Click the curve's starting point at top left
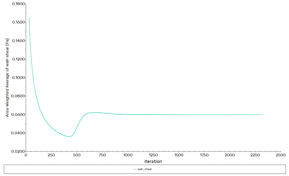The height and width of the screenshot is (176, 289). (x=29, y=18)
